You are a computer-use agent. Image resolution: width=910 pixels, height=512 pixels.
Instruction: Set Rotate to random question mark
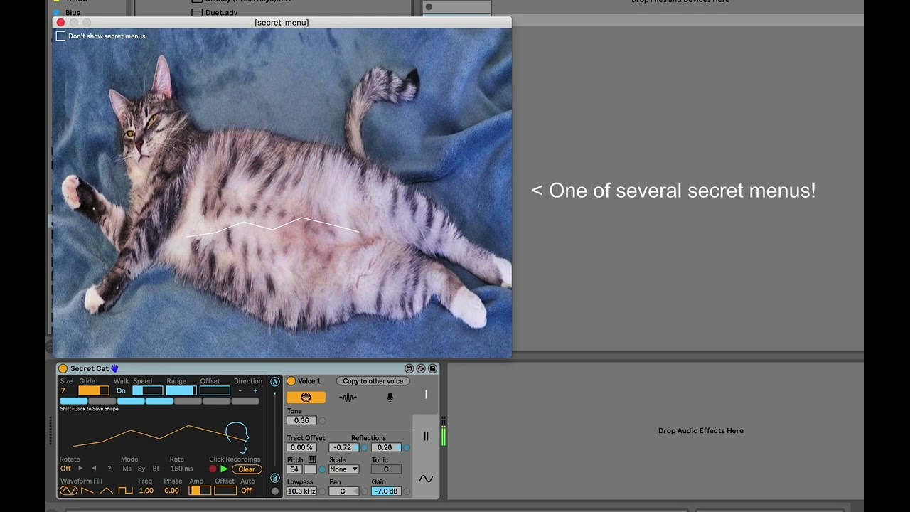tap(109, 469)
